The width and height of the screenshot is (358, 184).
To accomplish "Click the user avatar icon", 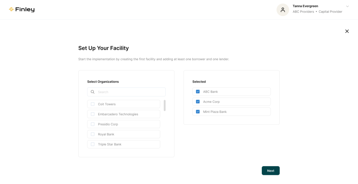I will [x=282, y=10].
